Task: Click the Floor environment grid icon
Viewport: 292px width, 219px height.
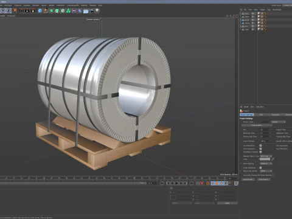Action: click(86, 11)
